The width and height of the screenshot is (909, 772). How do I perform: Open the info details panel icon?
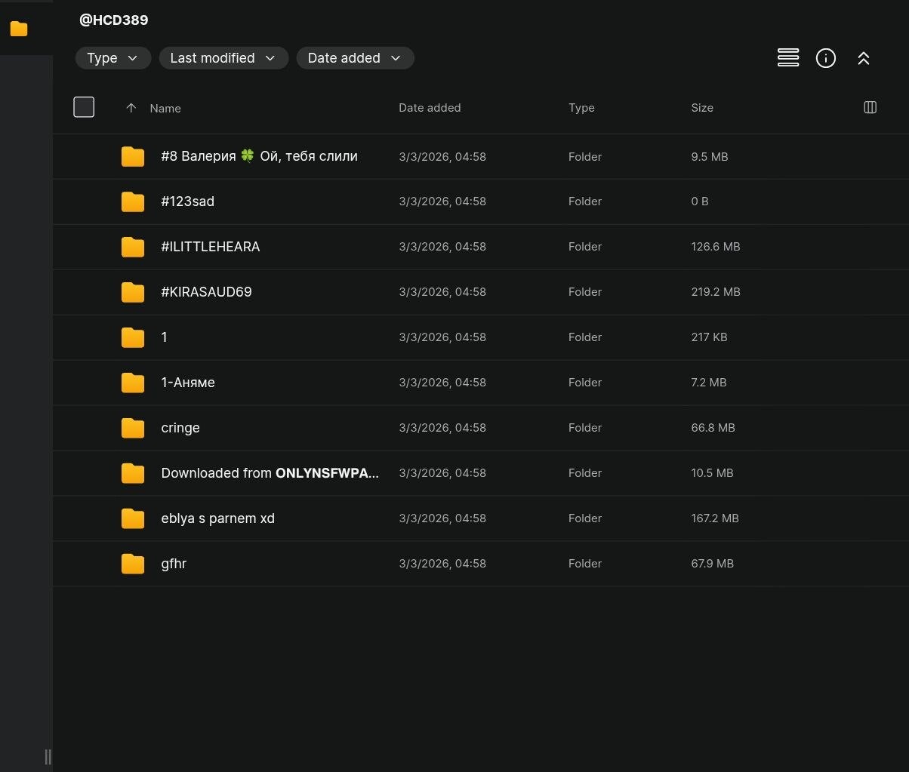tap(825, 58)
